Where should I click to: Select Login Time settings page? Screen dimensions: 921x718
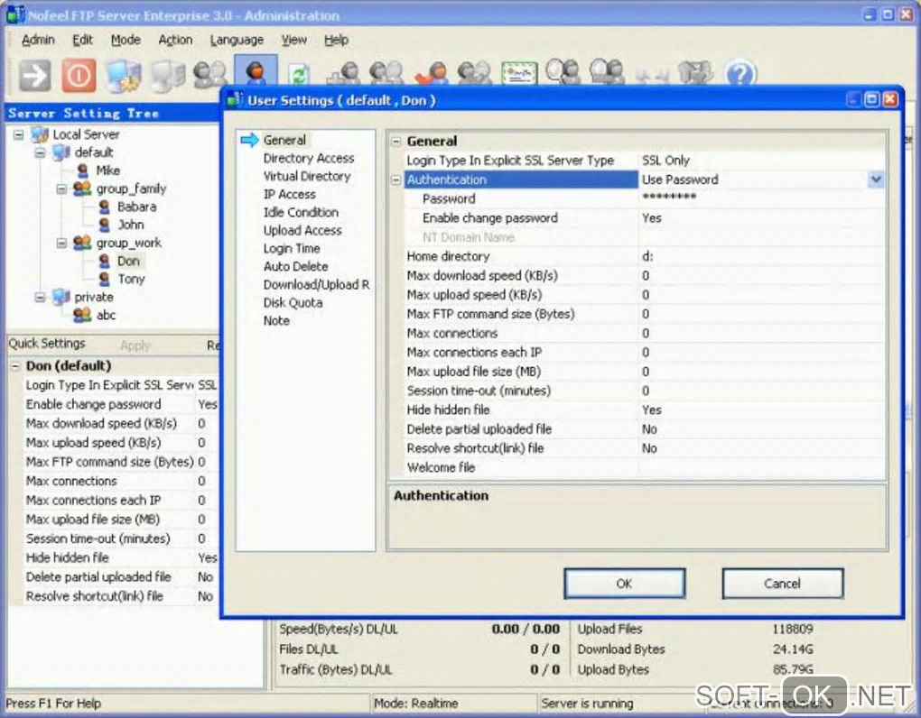pos(292,249)
